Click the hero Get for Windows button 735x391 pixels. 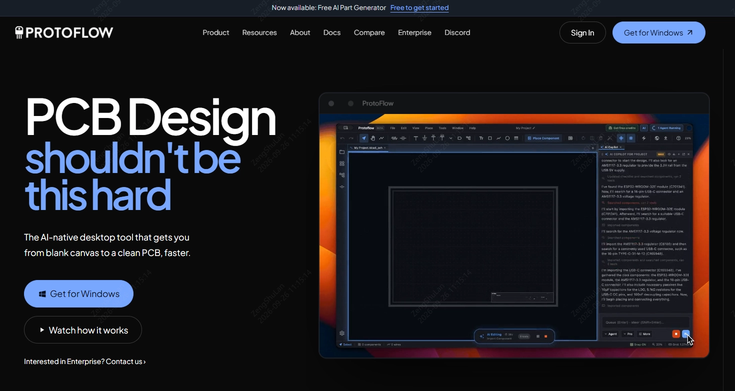pos(78,293)
